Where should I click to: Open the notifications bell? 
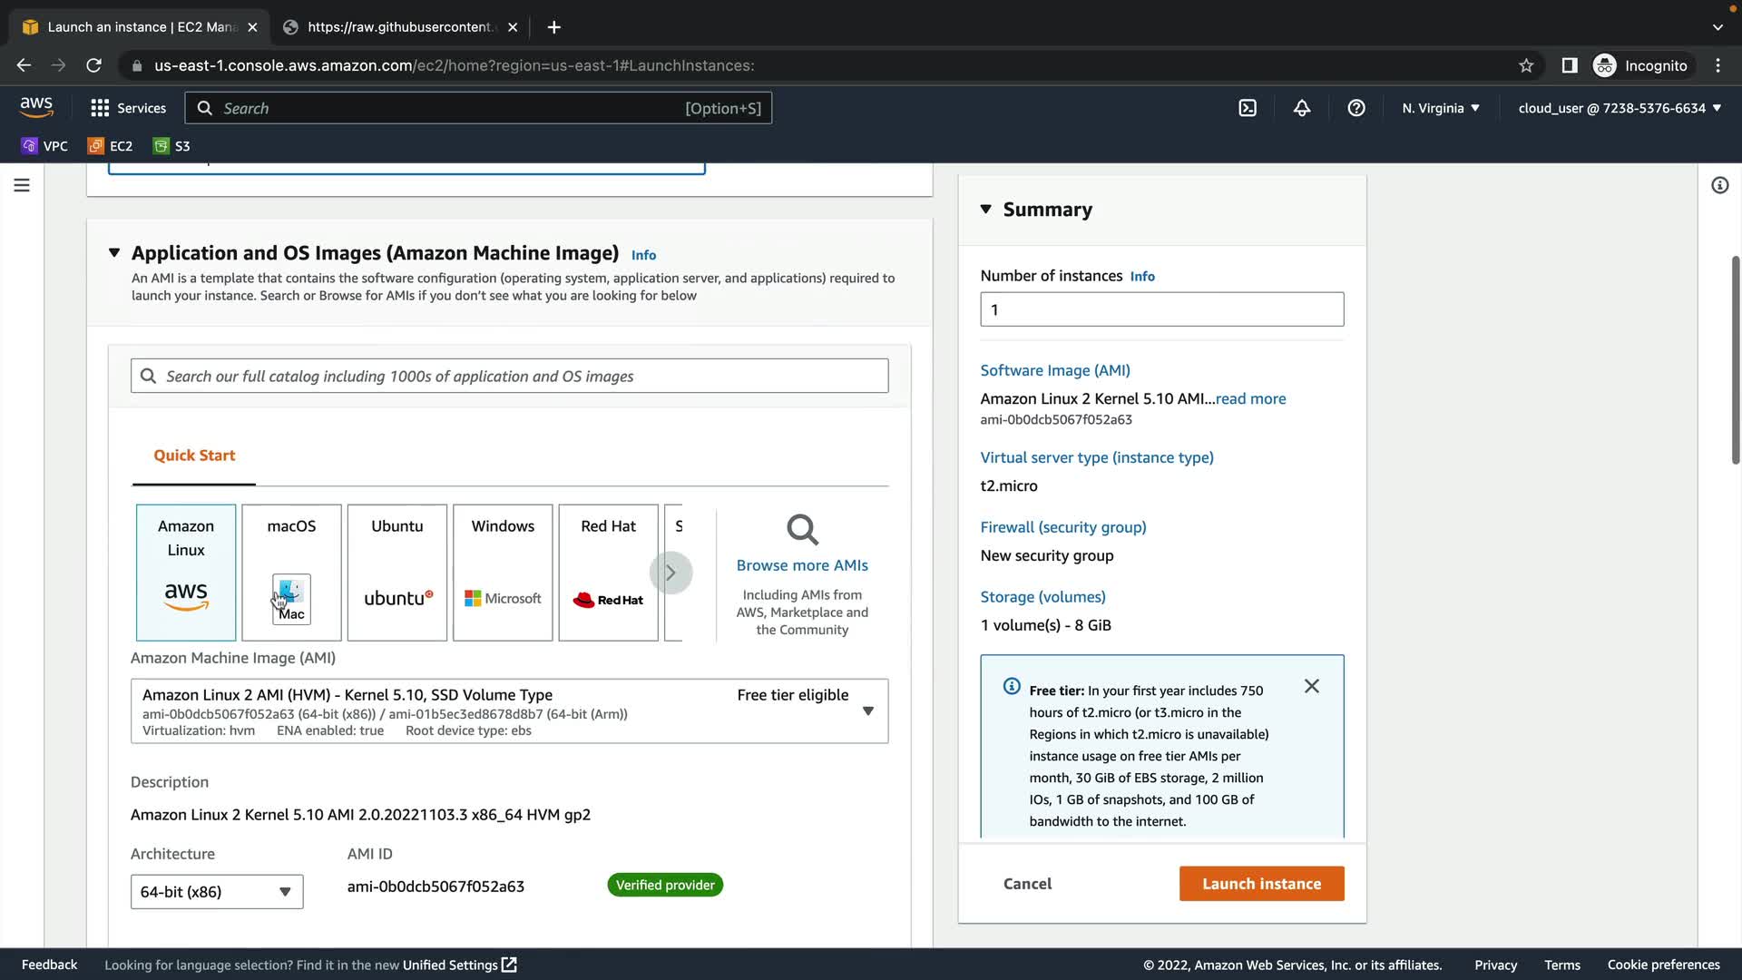click(x=1302, y=108)
